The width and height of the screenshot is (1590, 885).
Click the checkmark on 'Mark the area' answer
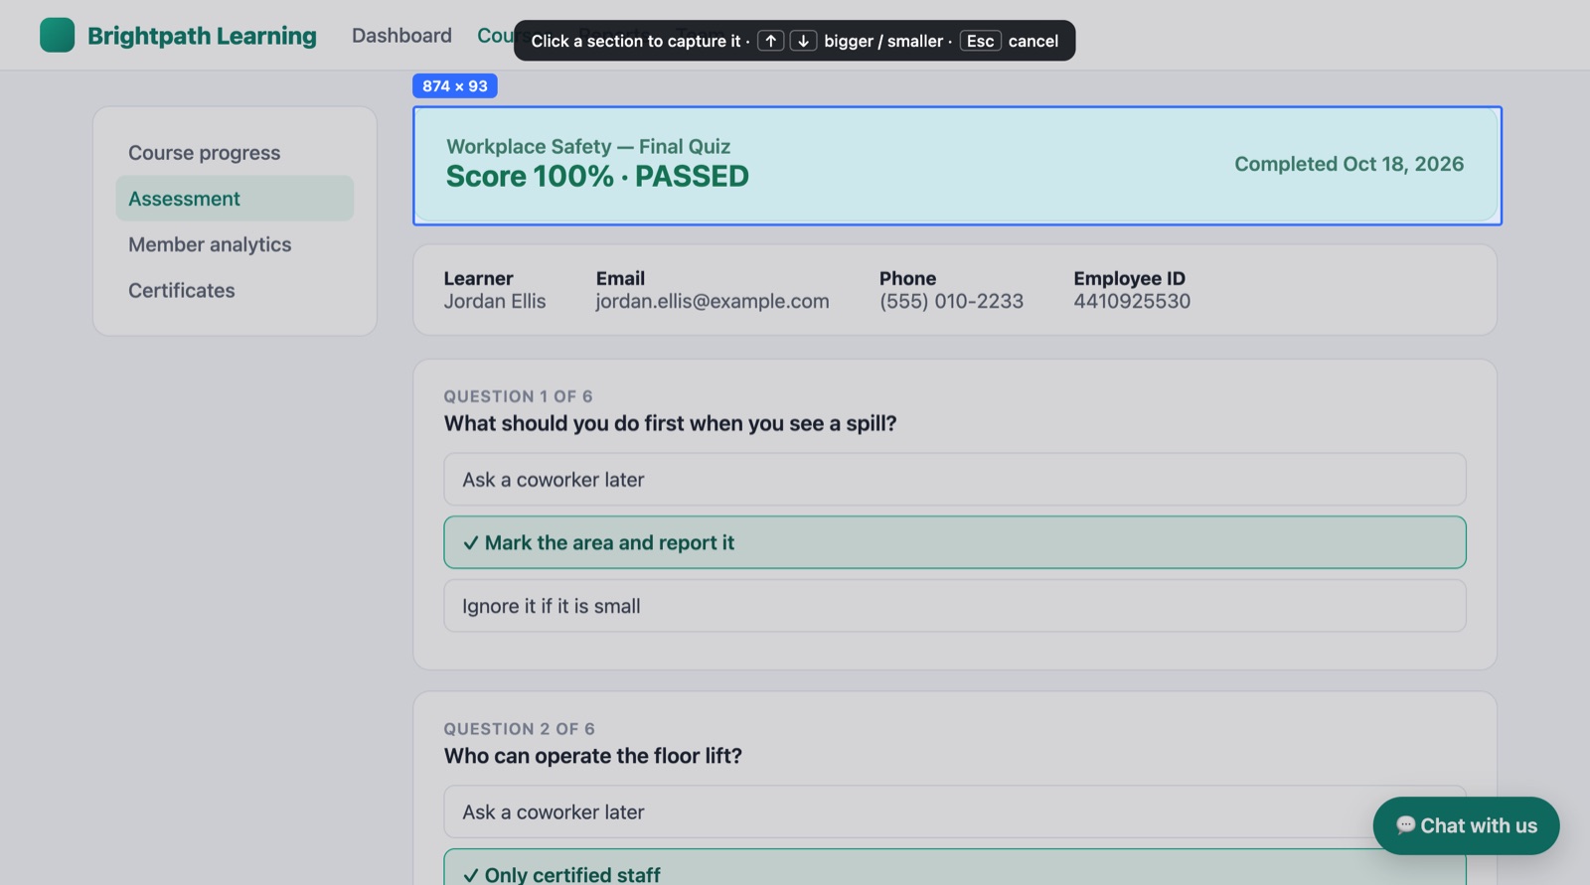tap(471, 543)
